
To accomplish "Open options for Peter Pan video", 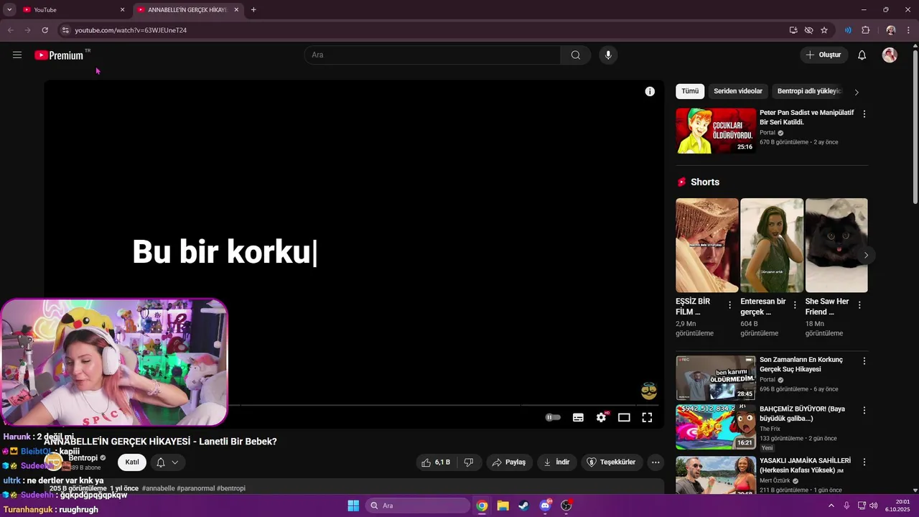I will click(864, 114).
